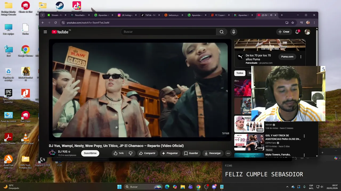This screenshot has height=191, width=341.
Task: Switch to the TikTok tab
Action: pos(151,15)
